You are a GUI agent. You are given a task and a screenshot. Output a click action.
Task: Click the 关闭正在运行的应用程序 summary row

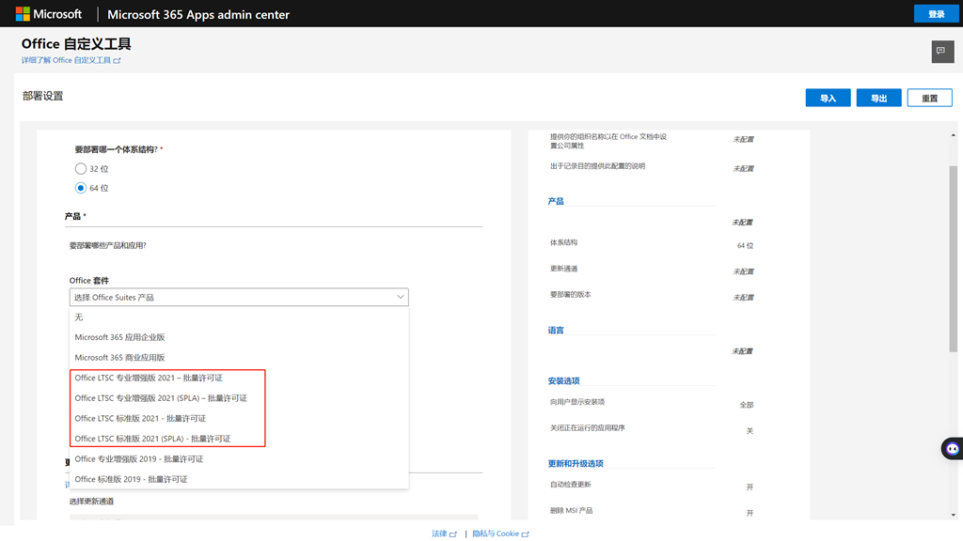[x=652, y=428]
